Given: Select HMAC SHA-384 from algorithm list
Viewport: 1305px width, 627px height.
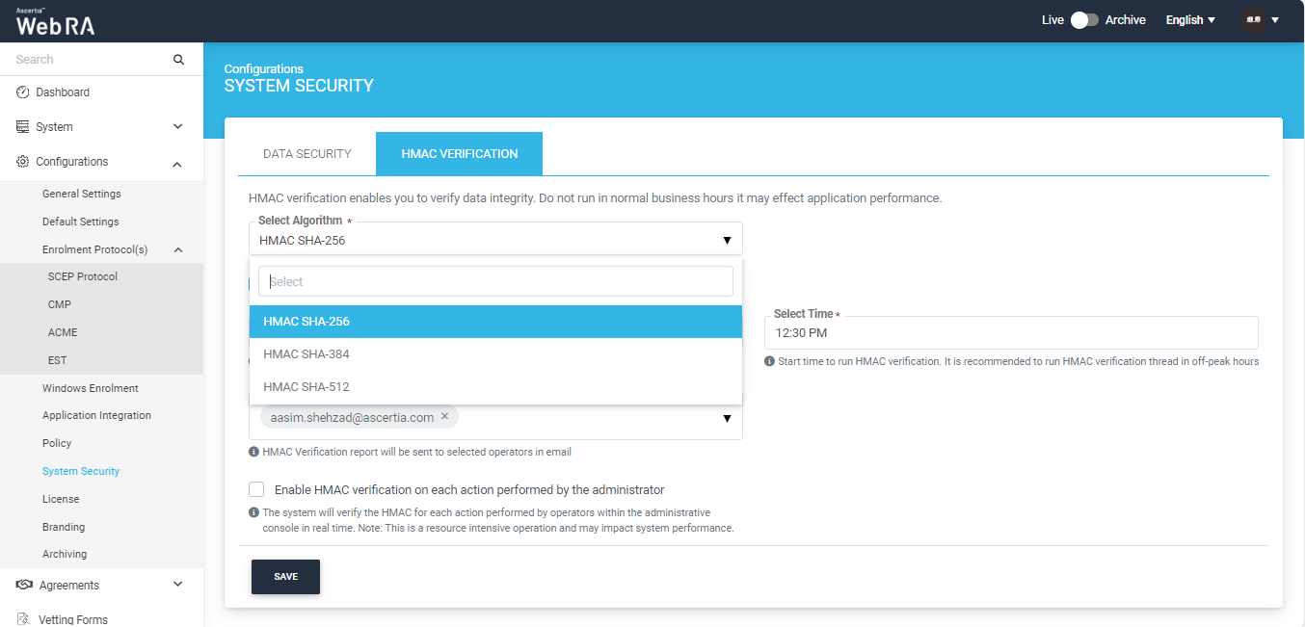Looking at the screenshot, I should click(x=306, y=354).
